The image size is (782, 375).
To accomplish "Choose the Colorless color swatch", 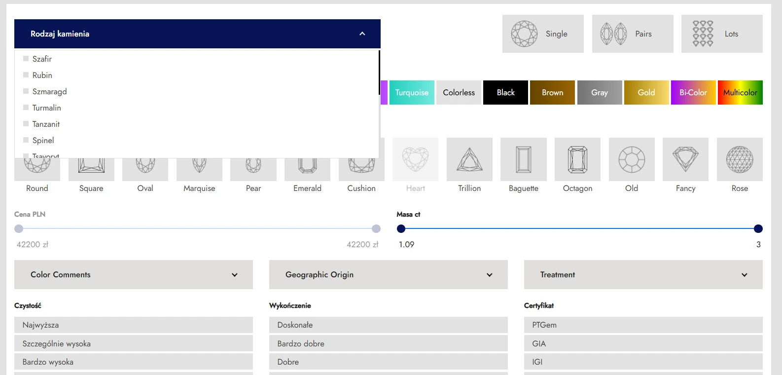I will pyautogui.click(x=459, y=92).
